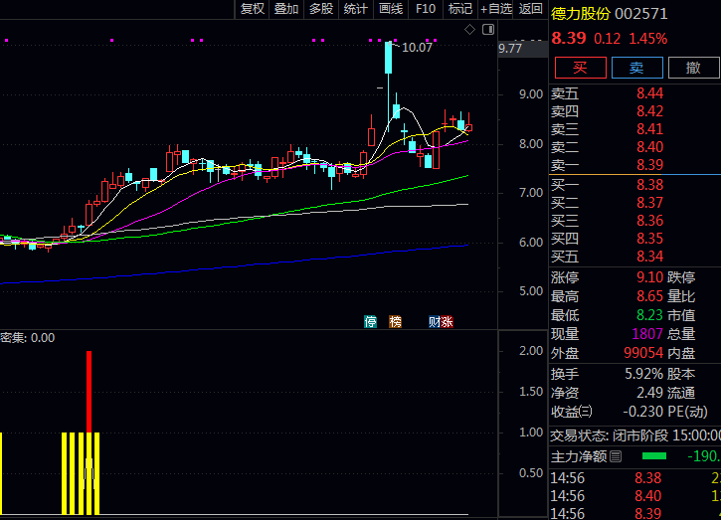Click the red 买 buy button
Image resolution: width=721 pixels, height=520 pixels.
click(x=581, y=68)
